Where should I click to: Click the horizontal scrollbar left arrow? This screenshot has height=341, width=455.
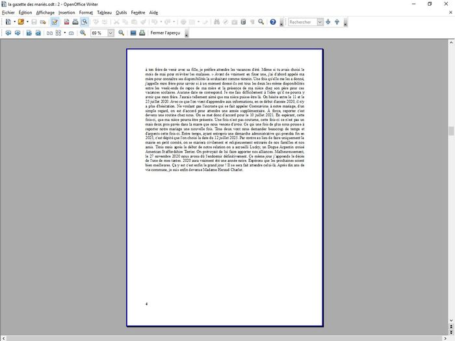point(3,338)
